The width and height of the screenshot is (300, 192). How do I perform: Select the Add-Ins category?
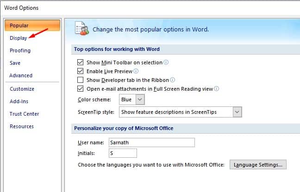[19, 101]
